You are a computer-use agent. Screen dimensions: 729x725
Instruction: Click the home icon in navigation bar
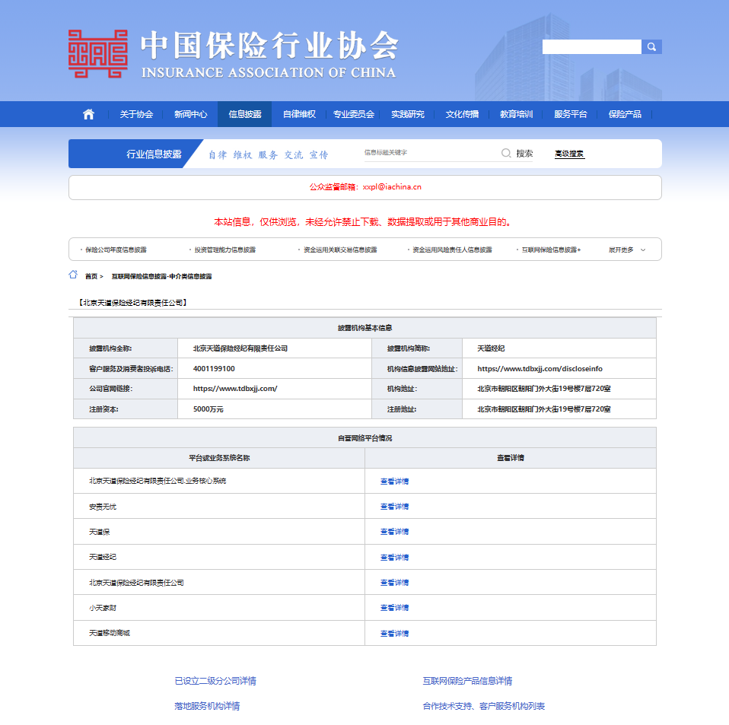[88, 114]
